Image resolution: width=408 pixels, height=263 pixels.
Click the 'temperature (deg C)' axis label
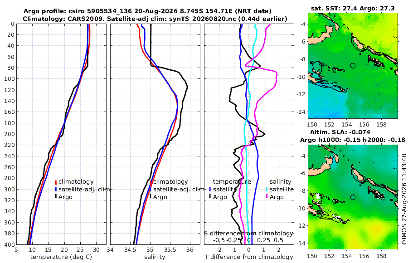pos(61,257)
